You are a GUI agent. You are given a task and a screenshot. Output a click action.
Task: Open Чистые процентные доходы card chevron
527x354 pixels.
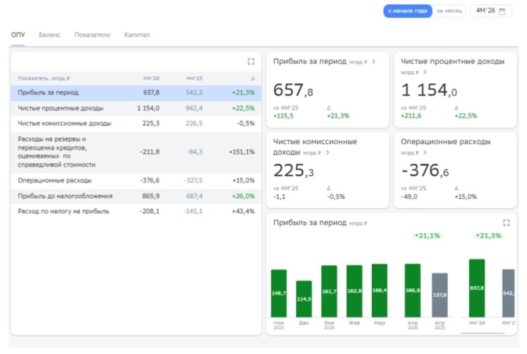[425, 72]
